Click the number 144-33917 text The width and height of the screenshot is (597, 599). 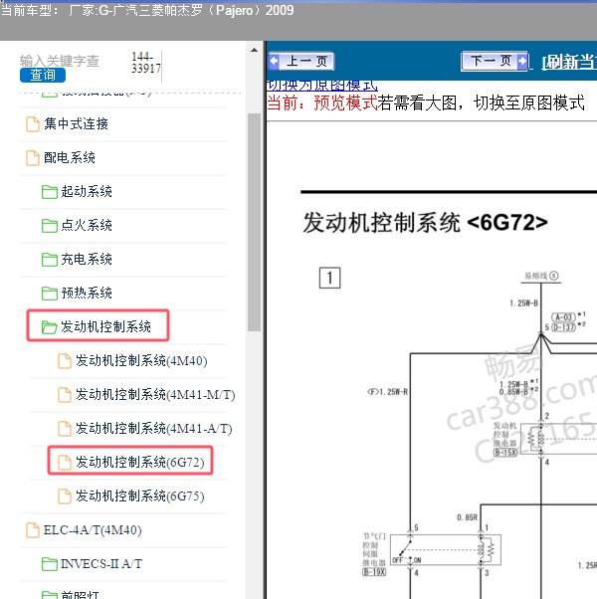(x=146, y=63)
